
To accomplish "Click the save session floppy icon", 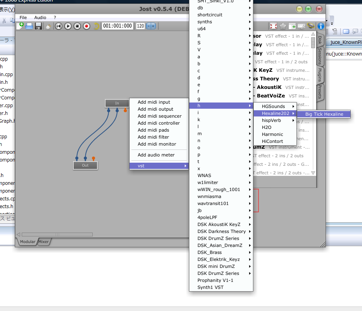I will coord(38,26).
